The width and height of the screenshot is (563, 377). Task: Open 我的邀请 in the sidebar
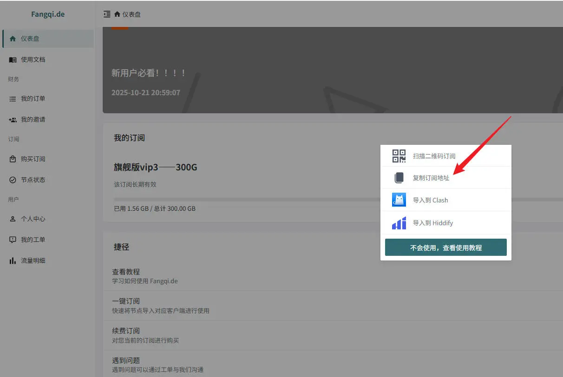pyautogui.click(x=48, y=119)
